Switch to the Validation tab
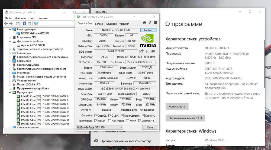The height and width of the screenshot is (150, 271). click(124, 24)
